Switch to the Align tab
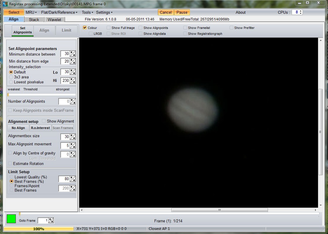 13,19
